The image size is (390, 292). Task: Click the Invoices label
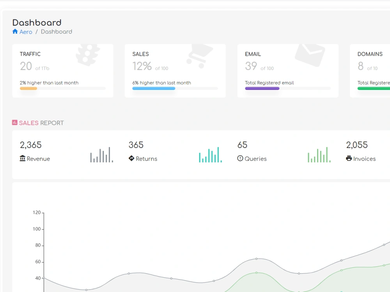tap(364, 159)
